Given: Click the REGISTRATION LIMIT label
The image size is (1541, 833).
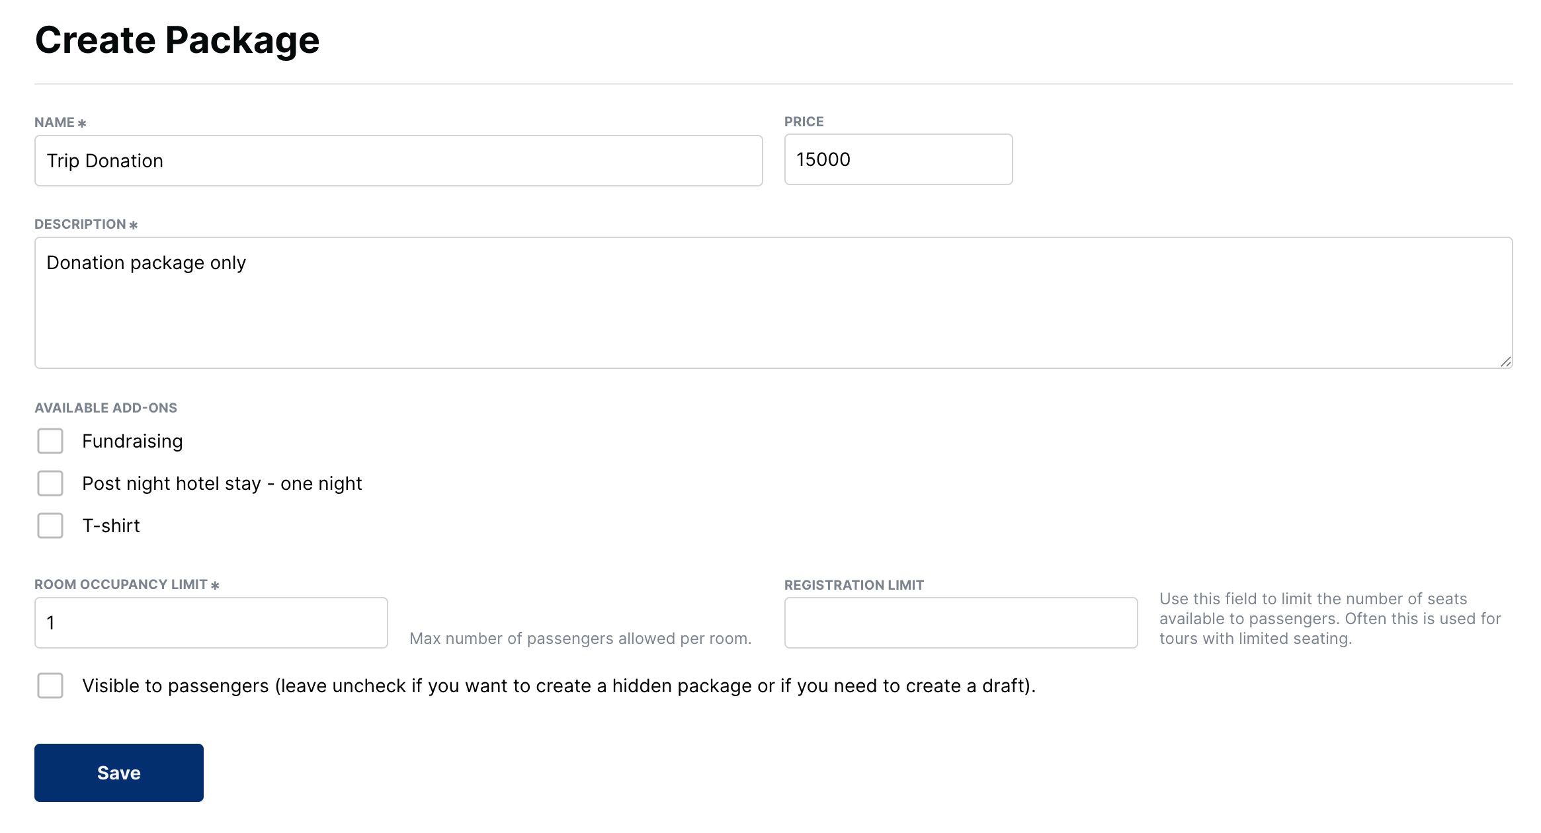Looking at the screenshot, I should pos(854,585).
